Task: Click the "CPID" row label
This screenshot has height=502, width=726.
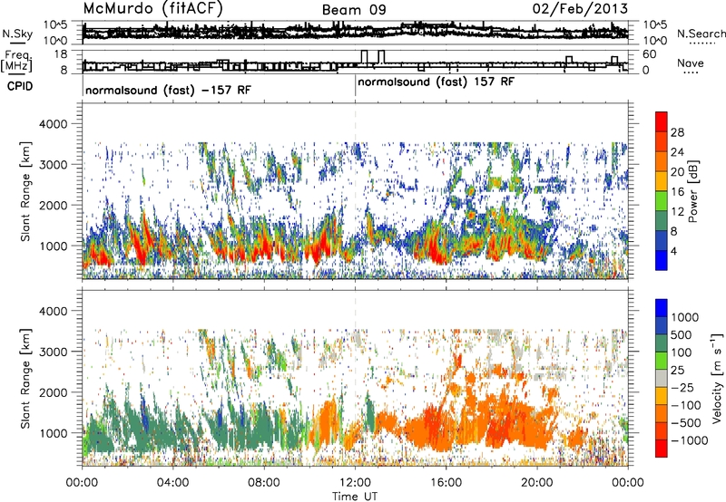Action: [20, 86]
